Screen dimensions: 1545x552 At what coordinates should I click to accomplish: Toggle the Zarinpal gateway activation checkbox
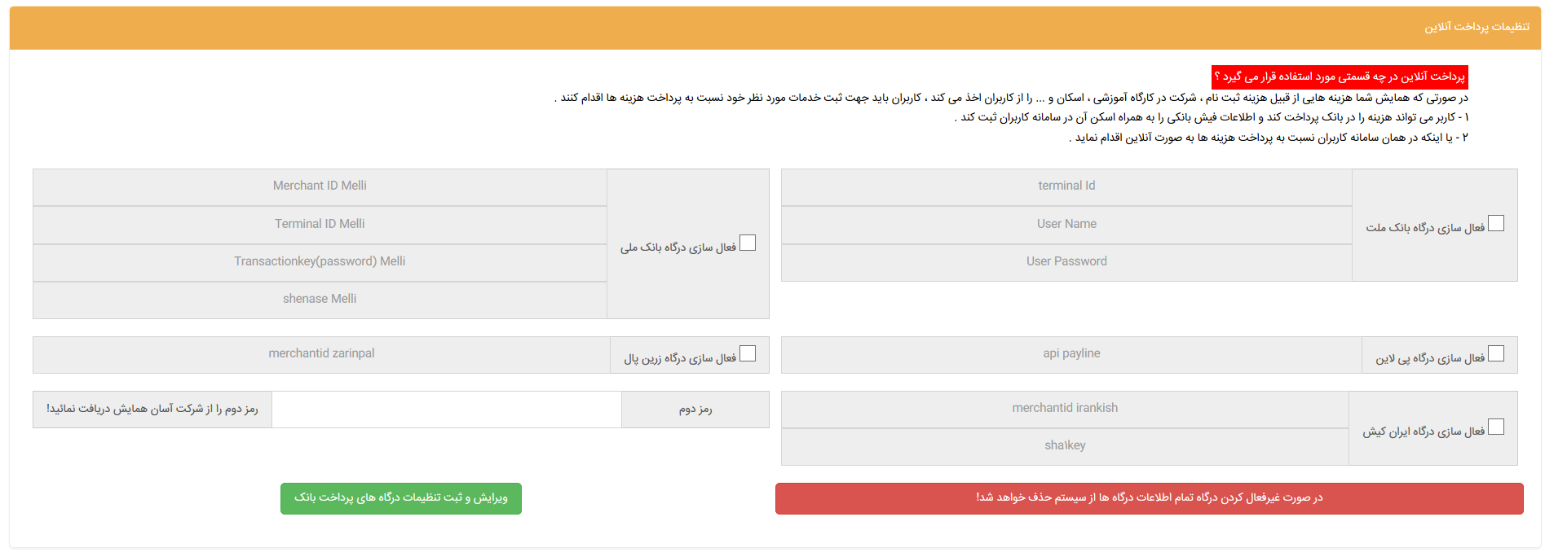748,354
